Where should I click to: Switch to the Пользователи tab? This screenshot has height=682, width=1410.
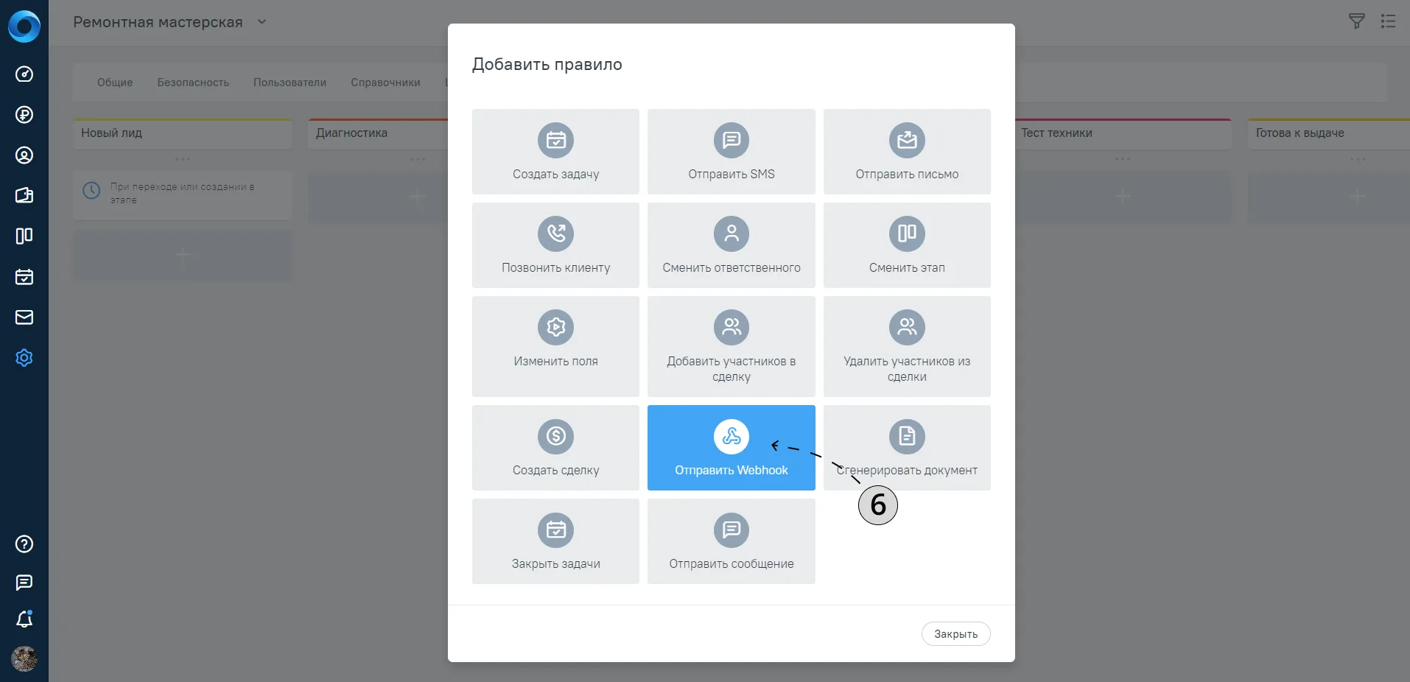tap(290, 82)
